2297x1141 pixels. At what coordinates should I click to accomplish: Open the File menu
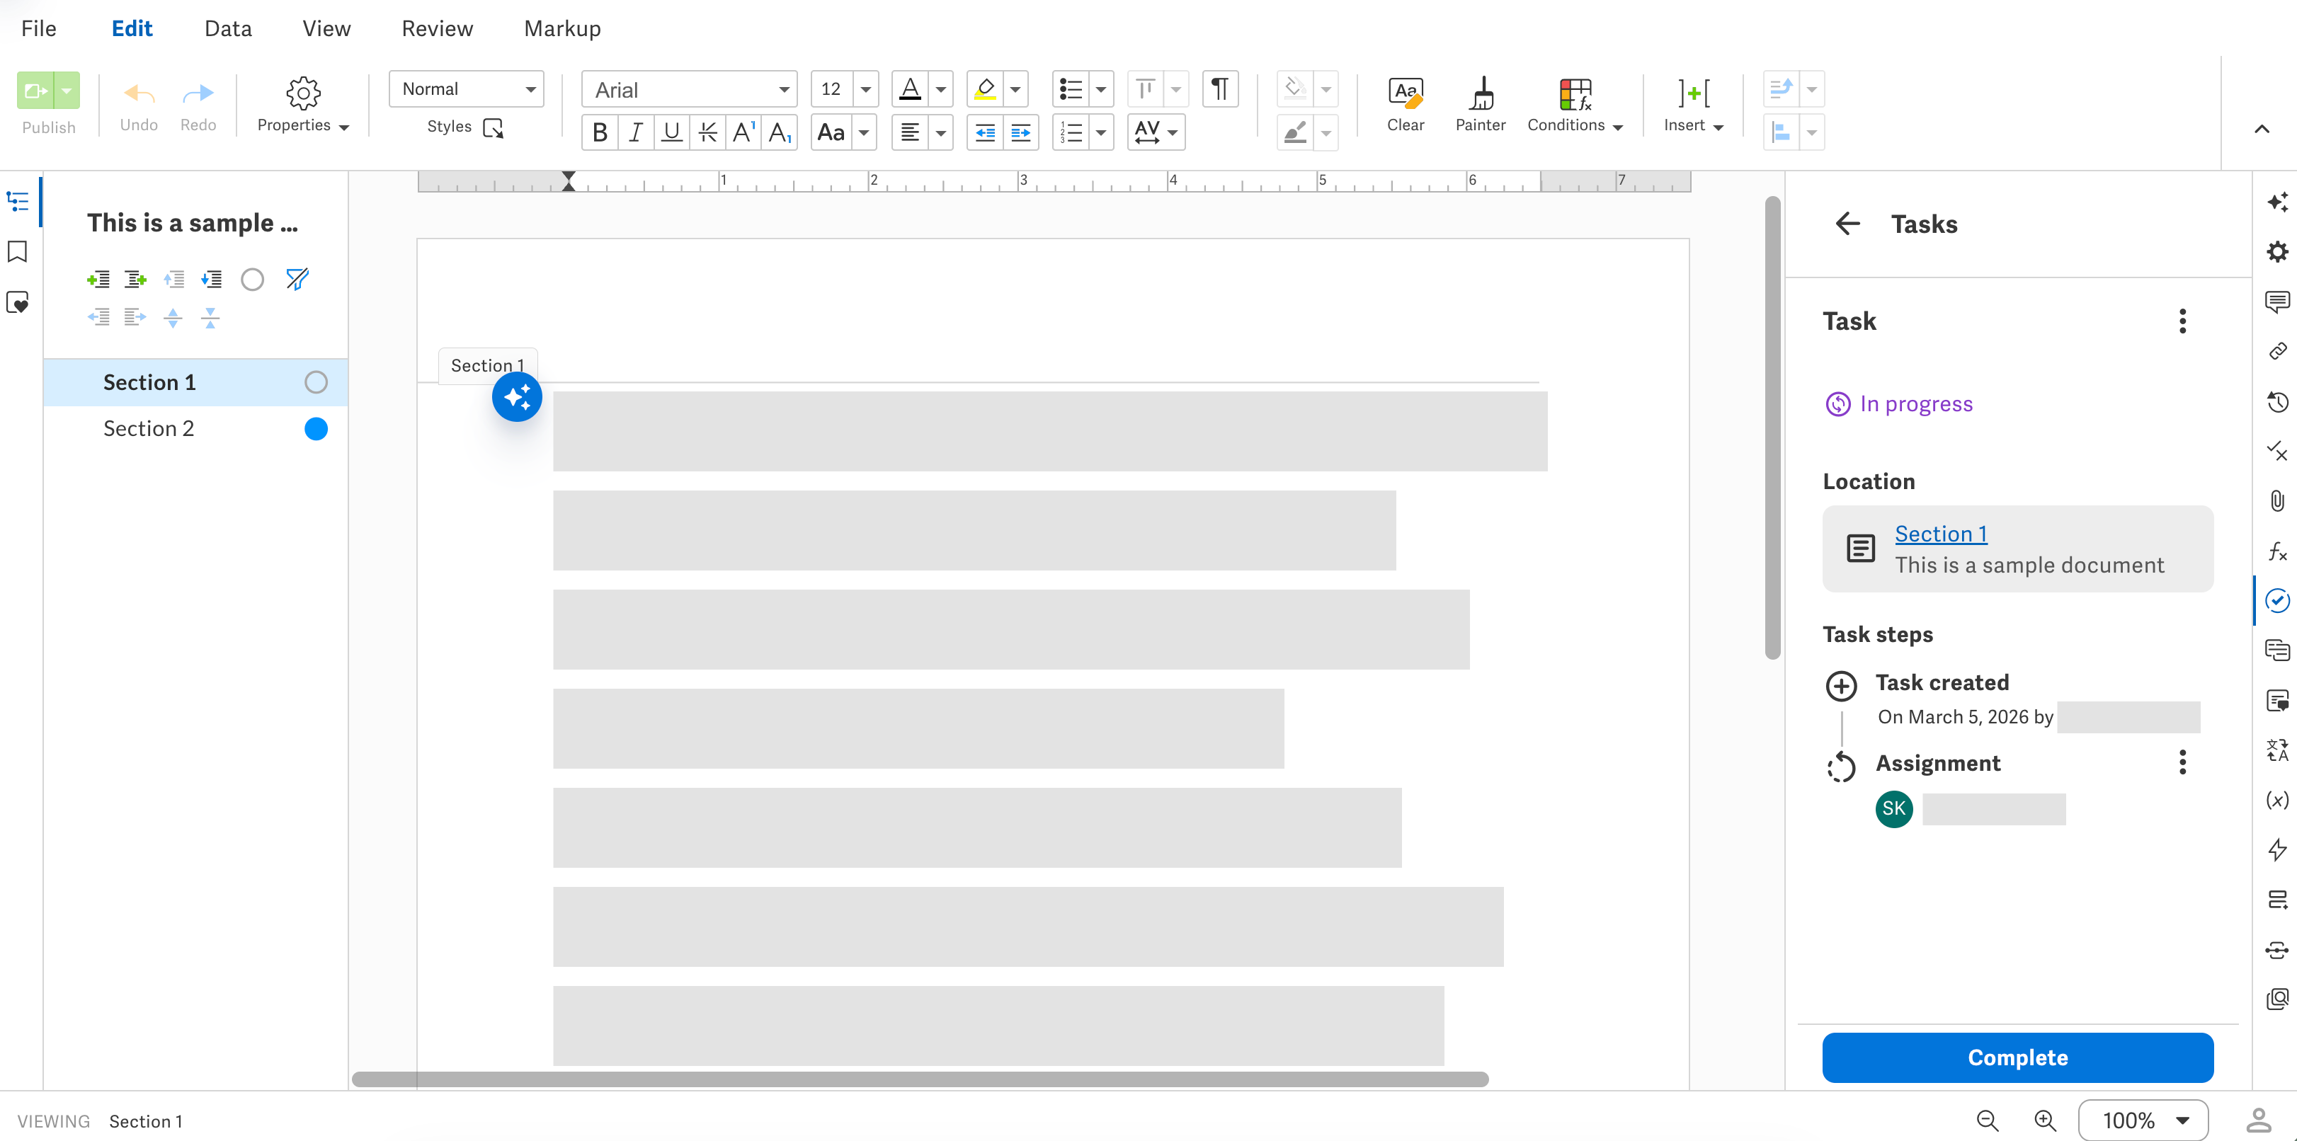38,28
